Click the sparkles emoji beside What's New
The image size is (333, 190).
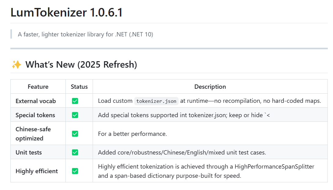(x=16, y=65)
